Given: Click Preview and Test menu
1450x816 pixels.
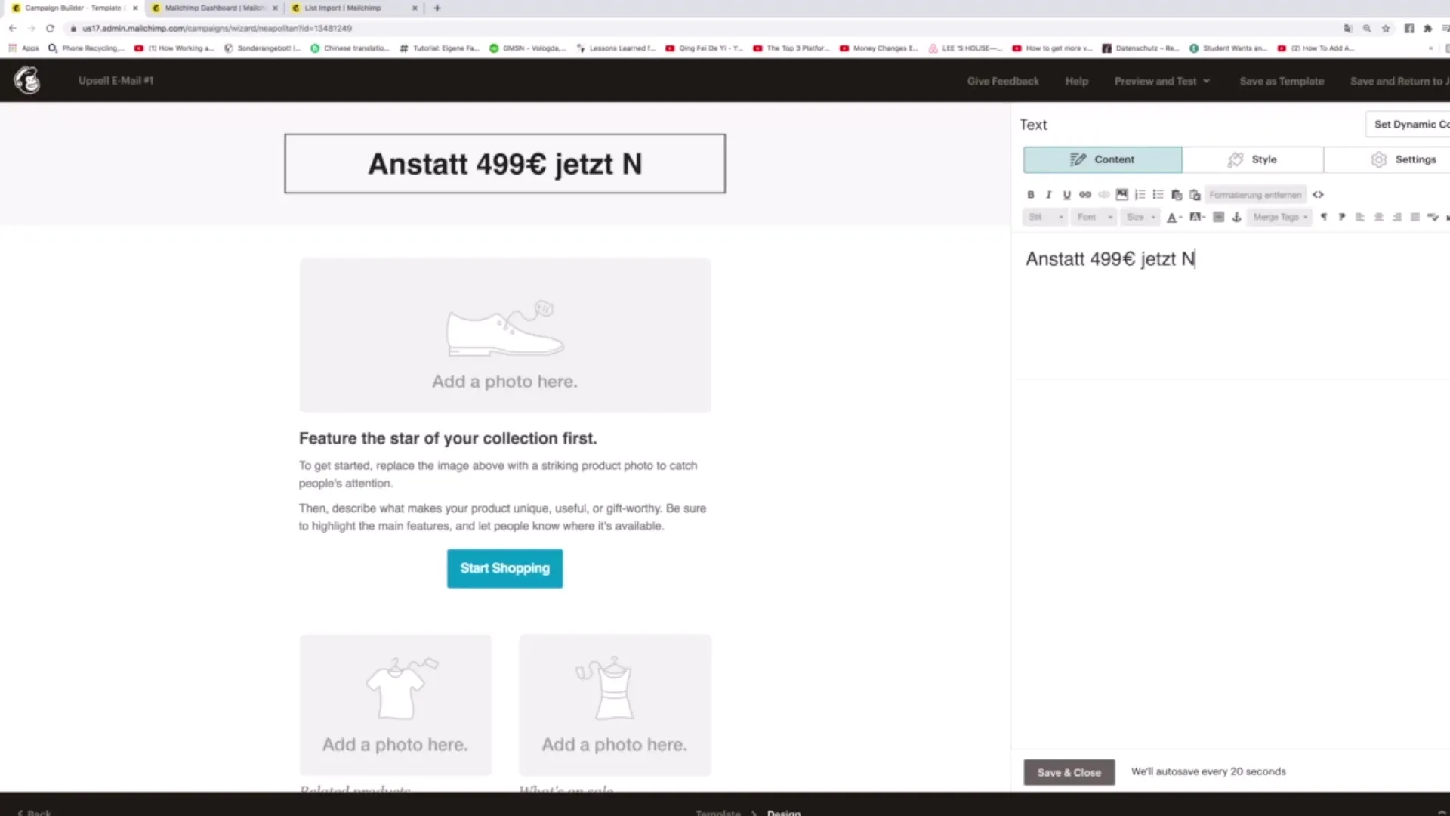Looking at the screenshot, I should (x=1160, y=81).
